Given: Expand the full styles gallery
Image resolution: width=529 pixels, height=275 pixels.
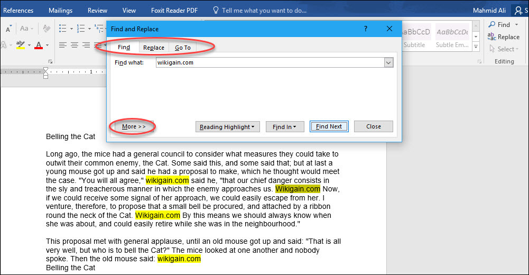Looking at the screenshot, I should 476,47.
